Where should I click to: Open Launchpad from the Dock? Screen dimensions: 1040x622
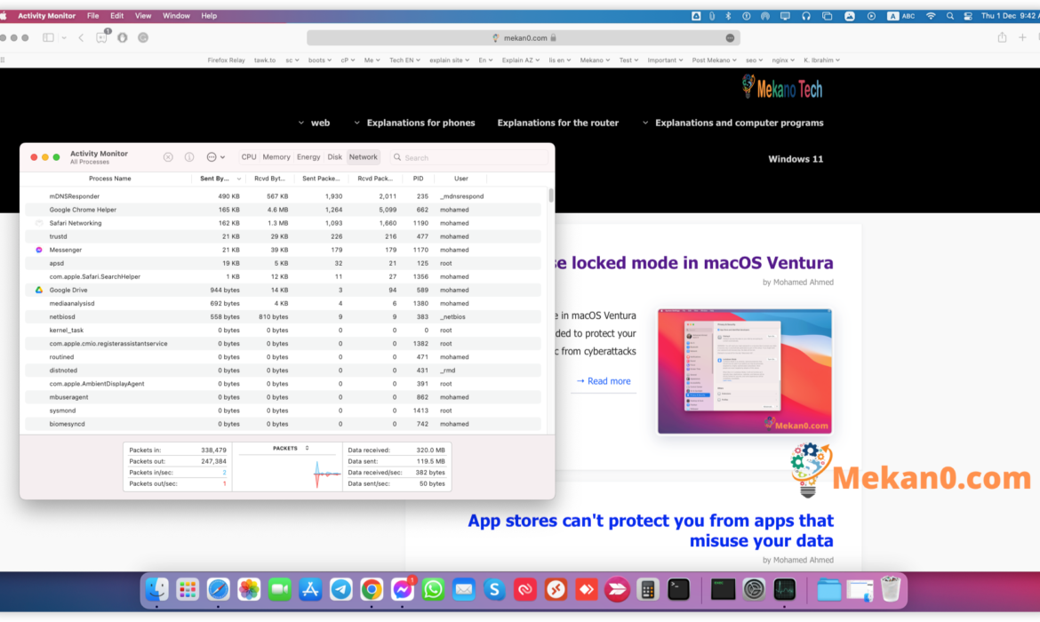coord(188,589)
